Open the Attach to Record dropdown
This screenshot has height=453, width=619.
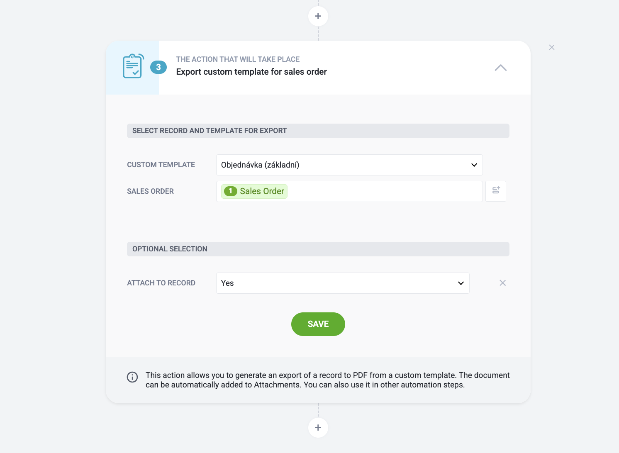pos(343,283)
